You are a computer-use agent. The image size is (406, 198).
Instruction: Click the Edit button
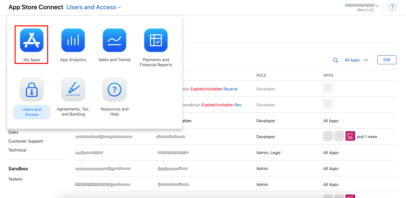point(387,60)
